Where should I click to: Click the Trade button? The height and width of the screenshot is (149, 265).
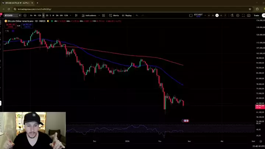pos(256,15)
